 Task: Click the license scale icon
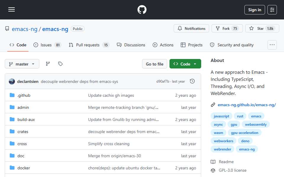click(x=213, y=170)
